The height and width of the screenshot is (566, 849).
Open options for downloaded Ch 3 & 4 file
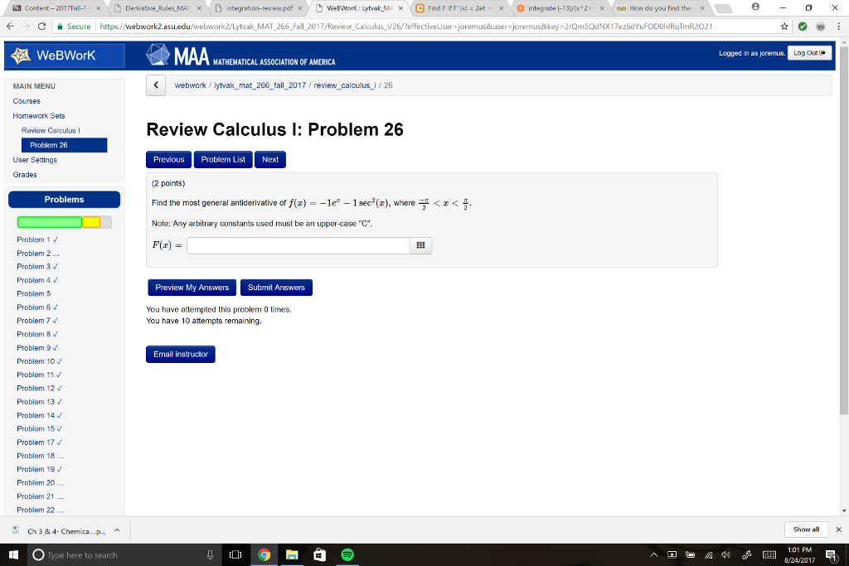[117, 530]
